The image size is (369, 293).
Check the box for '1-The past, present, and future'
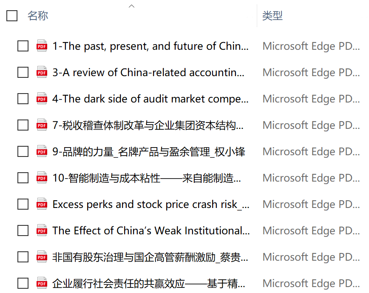[23, 46]
